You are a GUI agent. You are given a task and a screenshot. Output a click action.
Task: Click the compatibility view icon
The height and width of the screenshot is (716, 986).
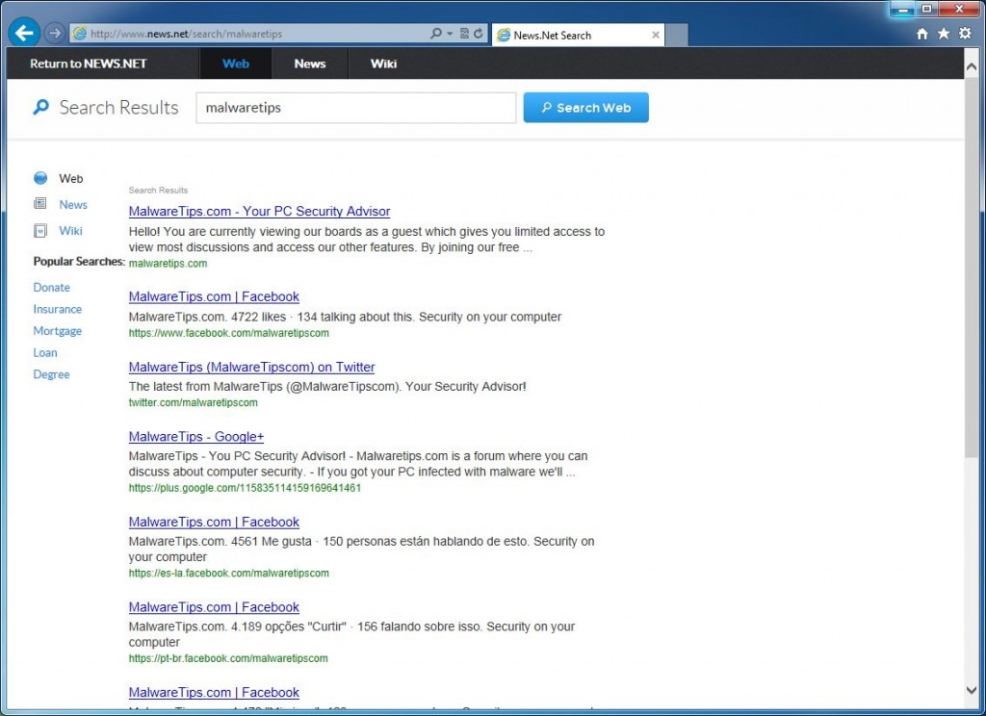465,34
